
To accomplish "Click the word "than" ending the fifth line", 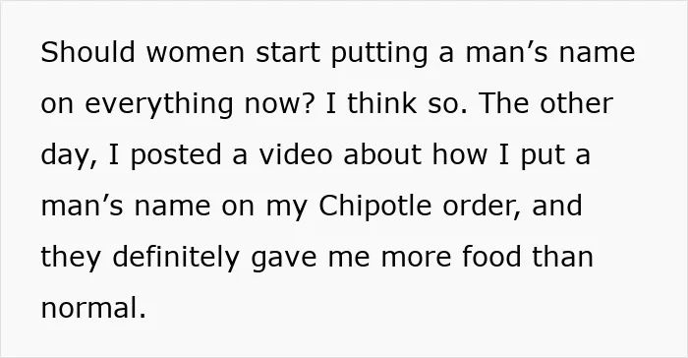I will [x=563, y=257].
